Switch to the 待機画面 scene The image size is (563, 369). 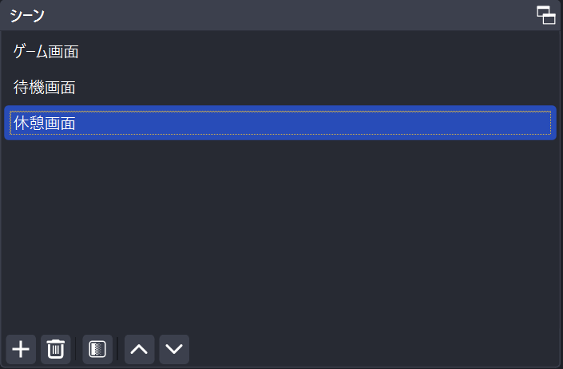point(280,88)
